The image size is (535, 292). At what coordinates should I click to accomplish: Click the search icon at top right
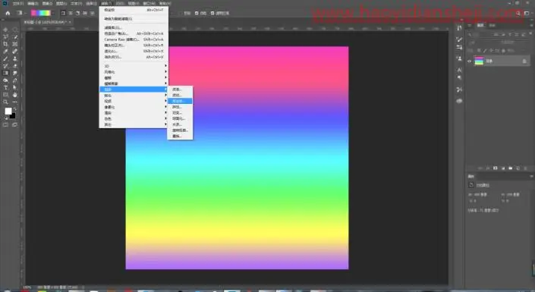(518, 13)
